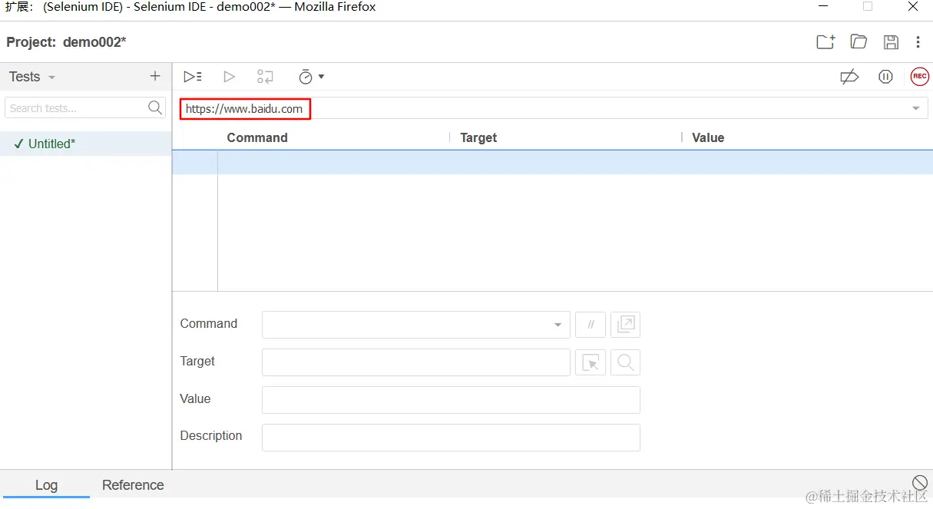The height and width of the screenshot is (509, 933).
Task: Select the empty highlighted command row
Action: [553, 162]
